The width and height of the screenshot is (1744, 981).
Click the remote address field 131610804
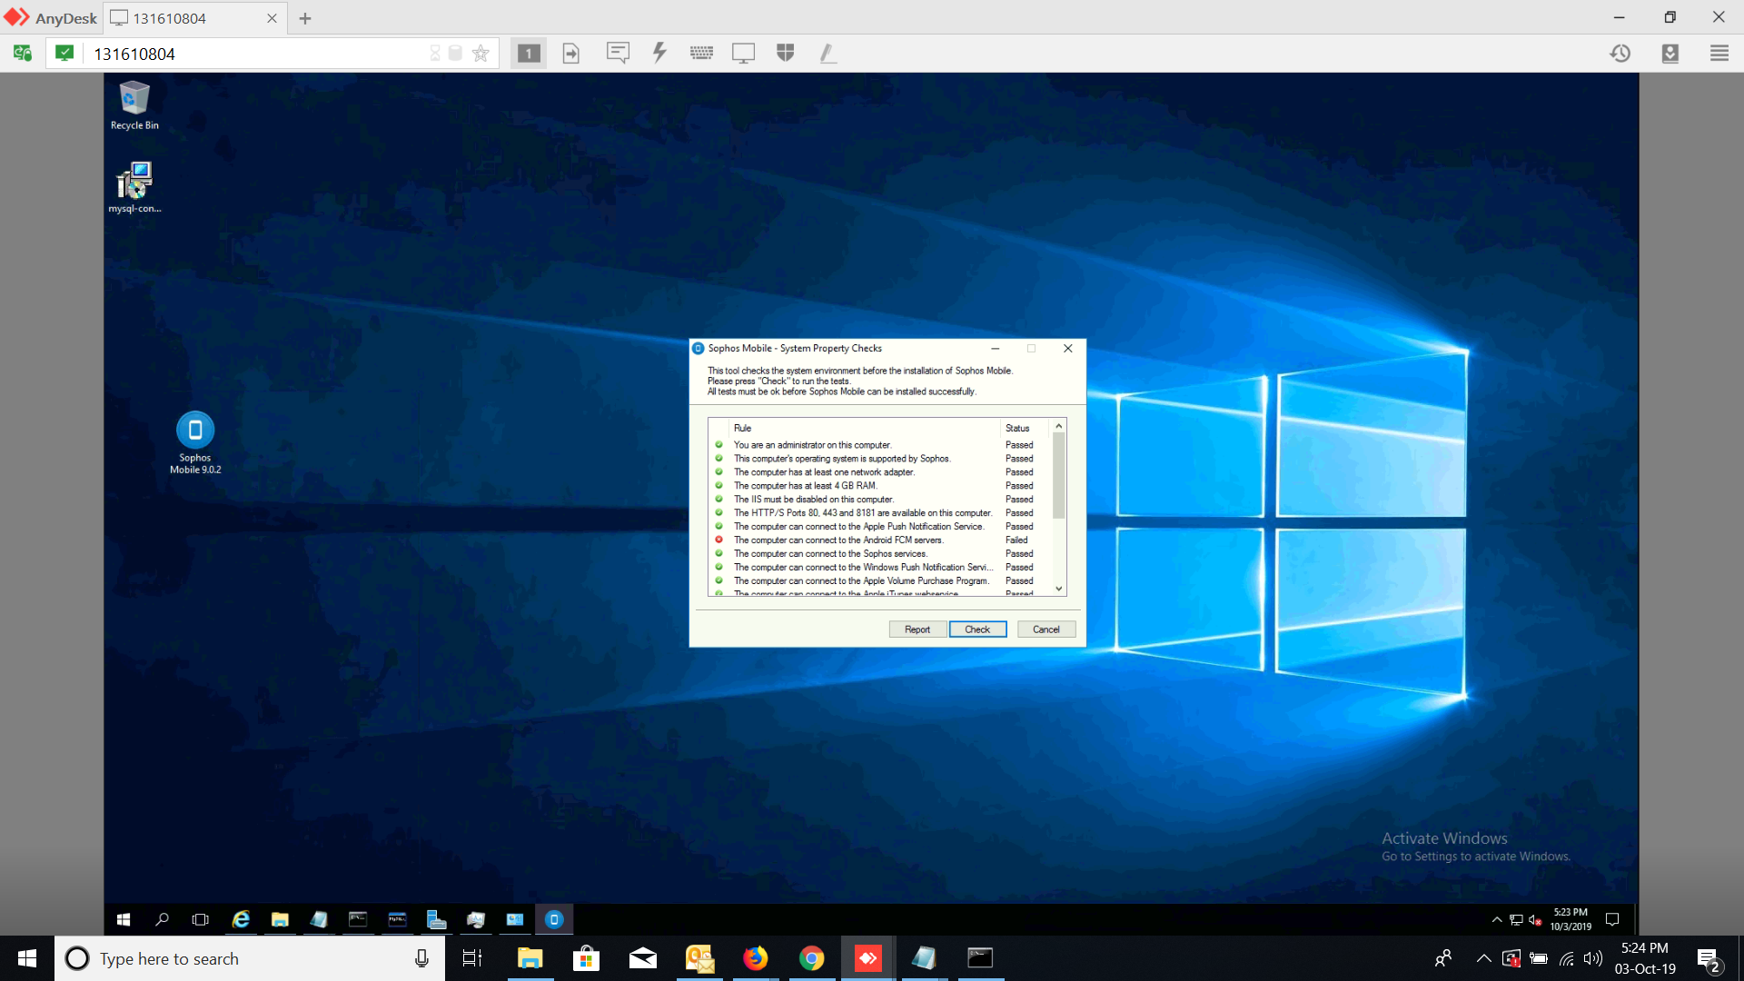click(x=254, y=54)
